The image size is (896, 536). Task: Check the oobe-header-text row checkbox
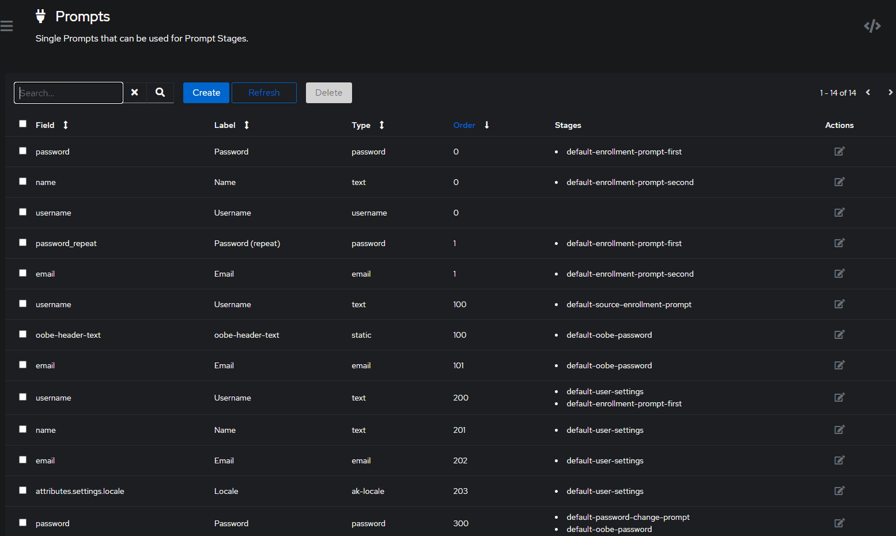[x=23, y=334]
